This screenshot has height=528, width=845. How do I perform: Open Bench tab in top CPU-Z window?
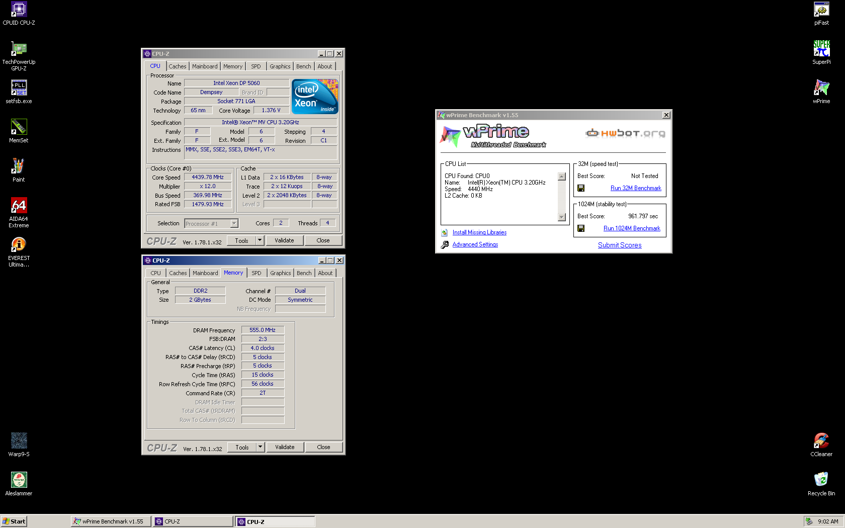tap(303, 66)
